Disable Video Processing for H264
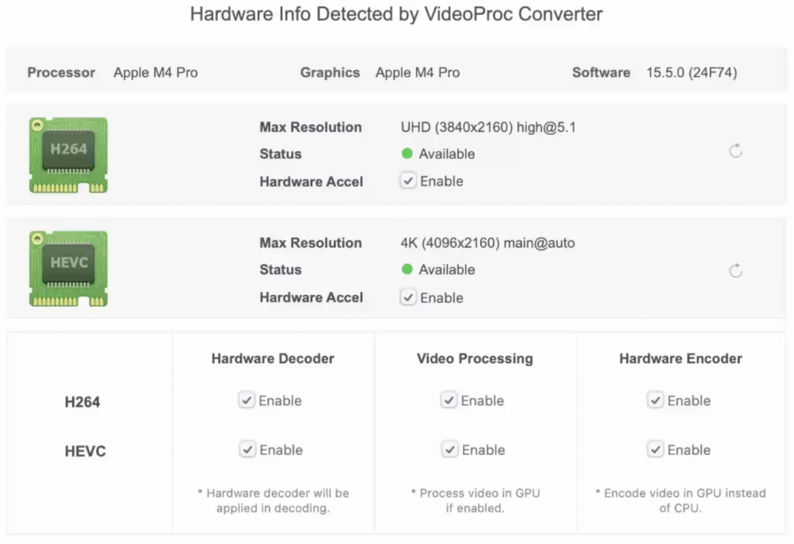794x544 pixels. [x=450, y=400]
